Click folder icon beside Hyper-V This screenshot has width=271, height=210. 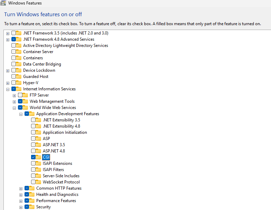coord(19,83)
